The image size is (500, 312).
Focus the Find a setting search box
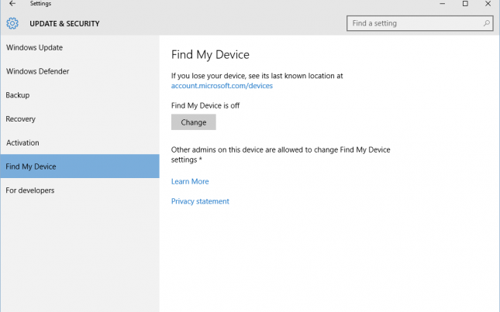click(x=413, y=23)
